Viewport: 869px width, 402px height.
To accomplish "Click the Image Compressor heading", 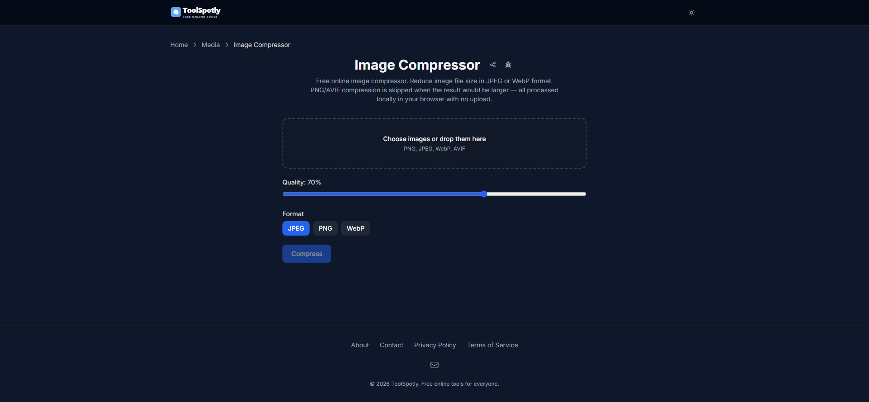I will tap(417, 65).
